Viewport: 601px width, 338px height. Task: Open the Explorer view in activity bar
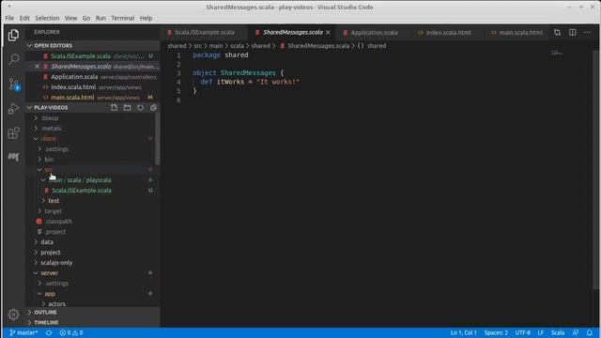pos(13,36)
